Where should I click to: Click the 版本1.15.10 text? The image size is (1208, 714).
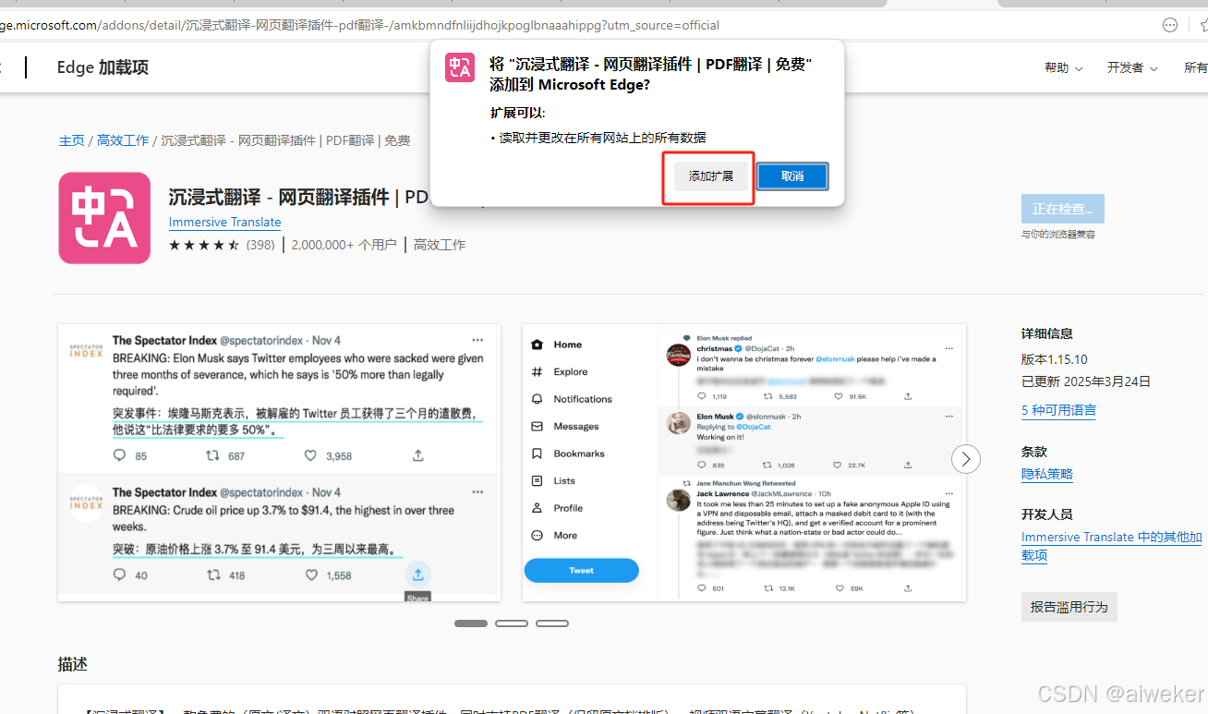point(1055,359)
